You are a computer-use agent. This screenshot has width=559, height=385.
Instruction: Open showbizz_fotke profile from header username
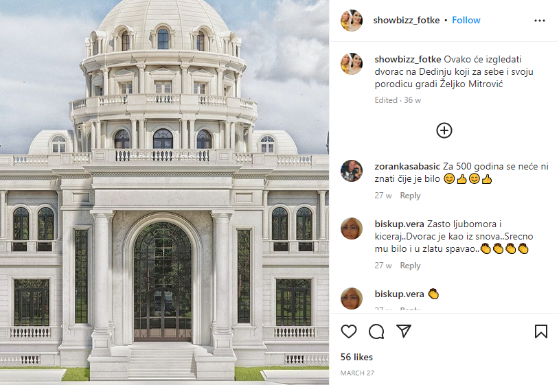click(407, 21)
